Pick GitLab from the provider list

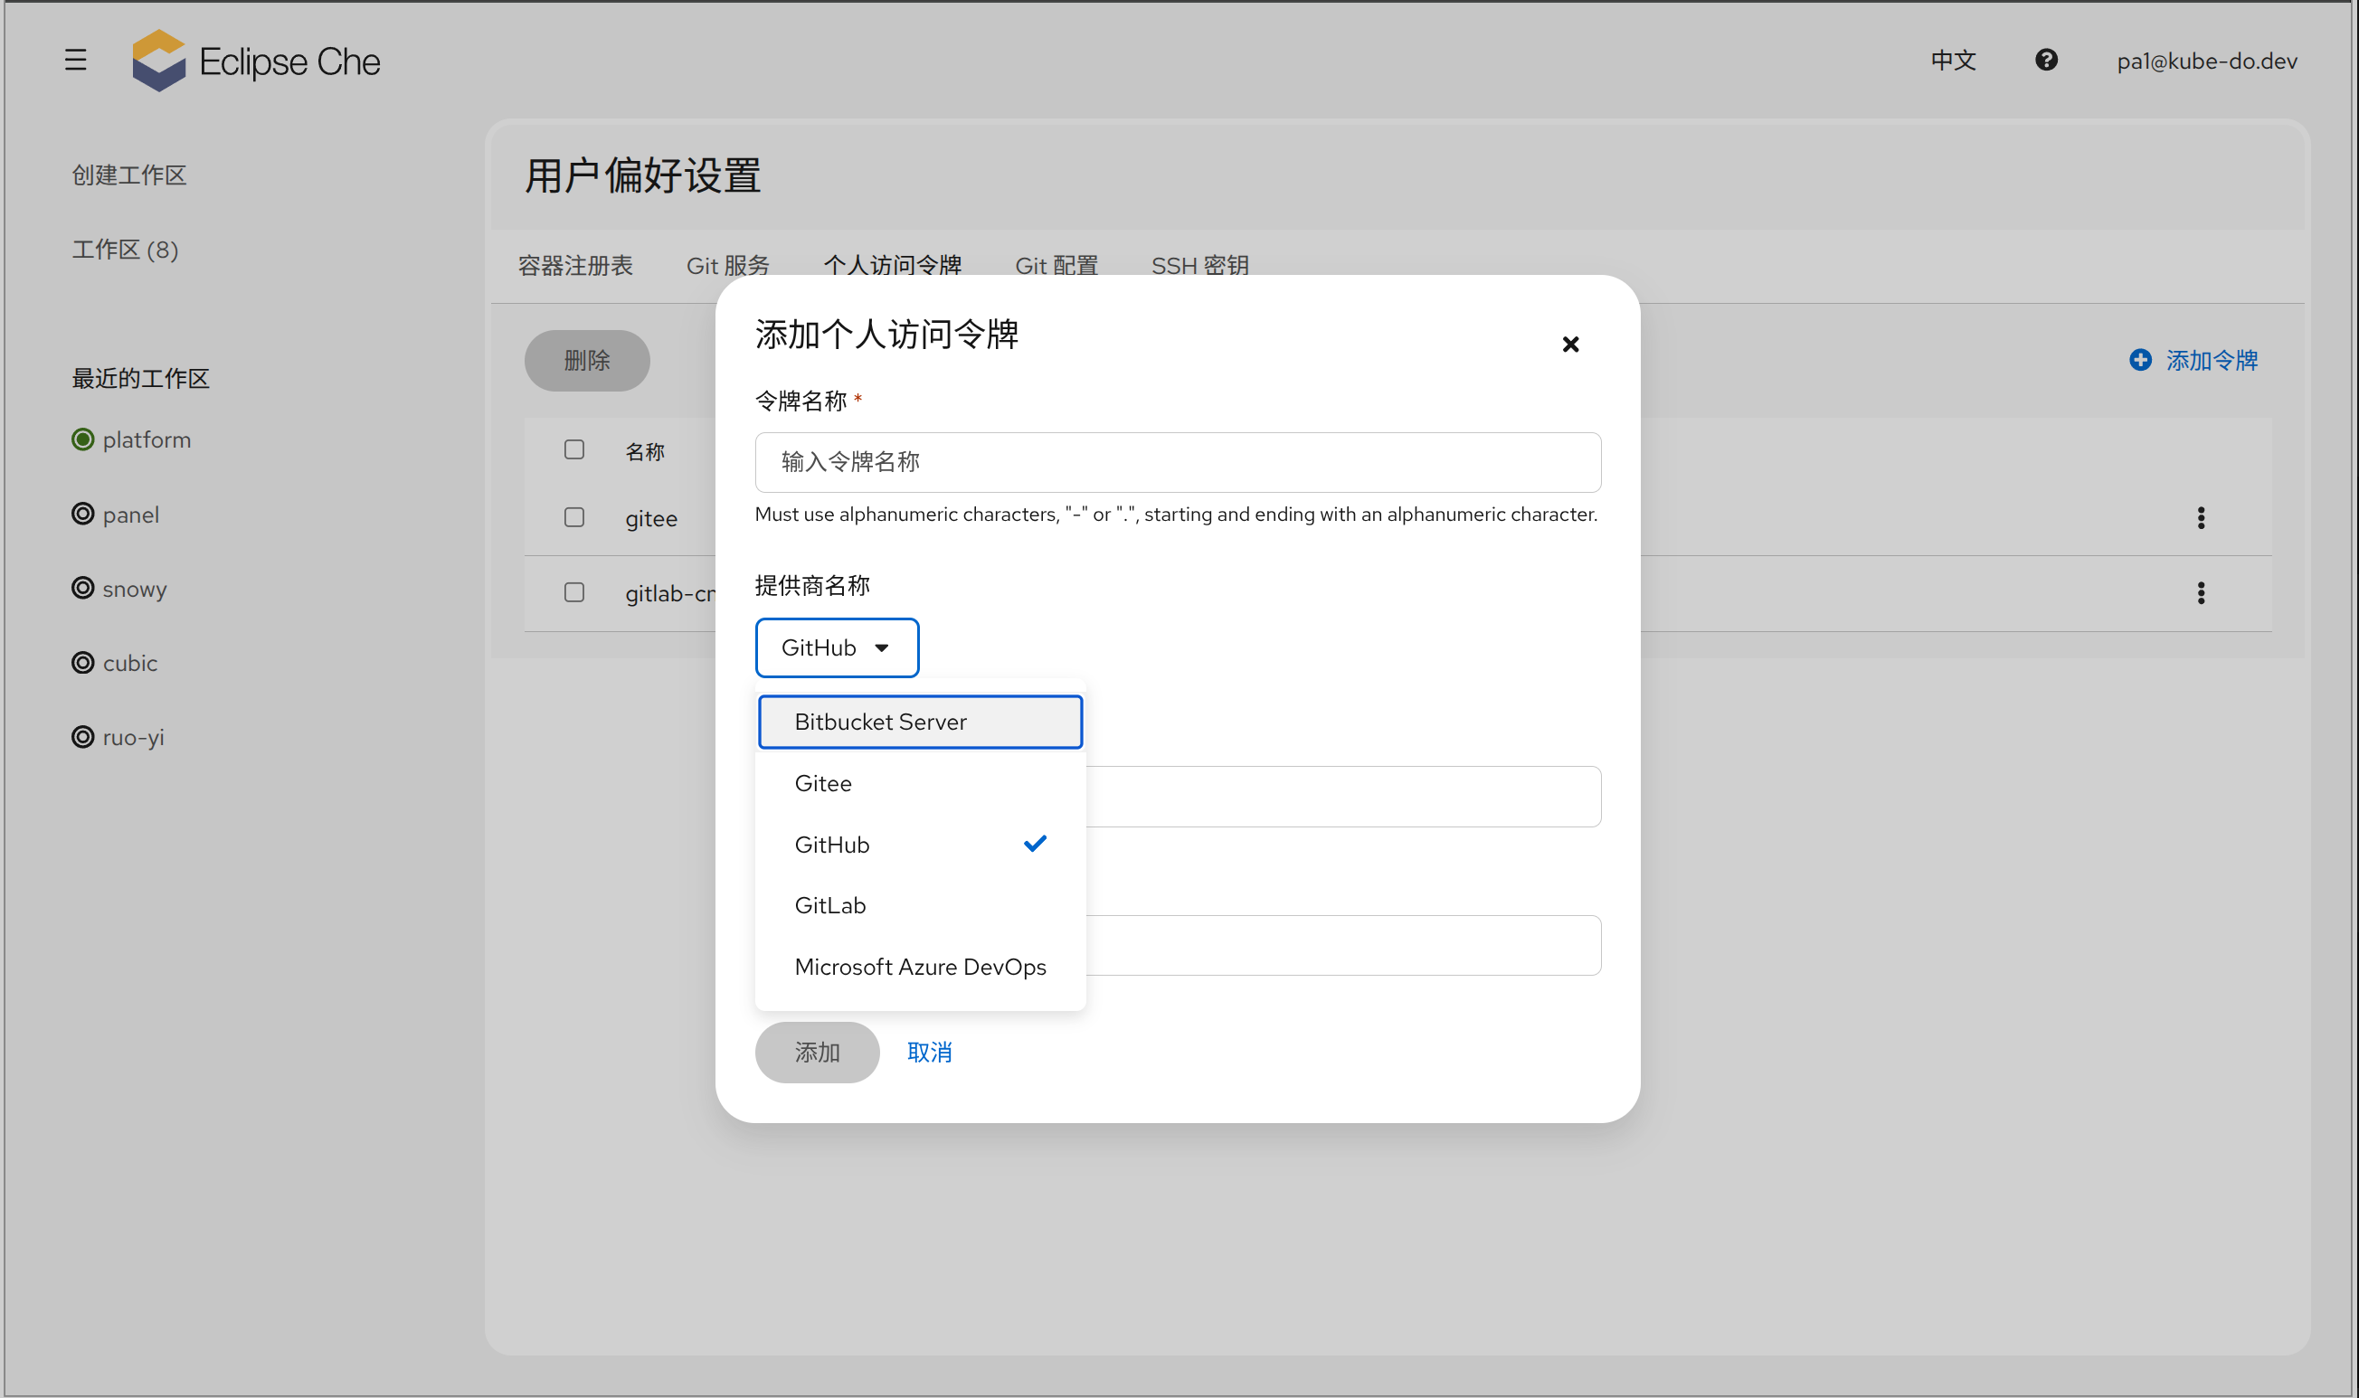tap(921, 905)
